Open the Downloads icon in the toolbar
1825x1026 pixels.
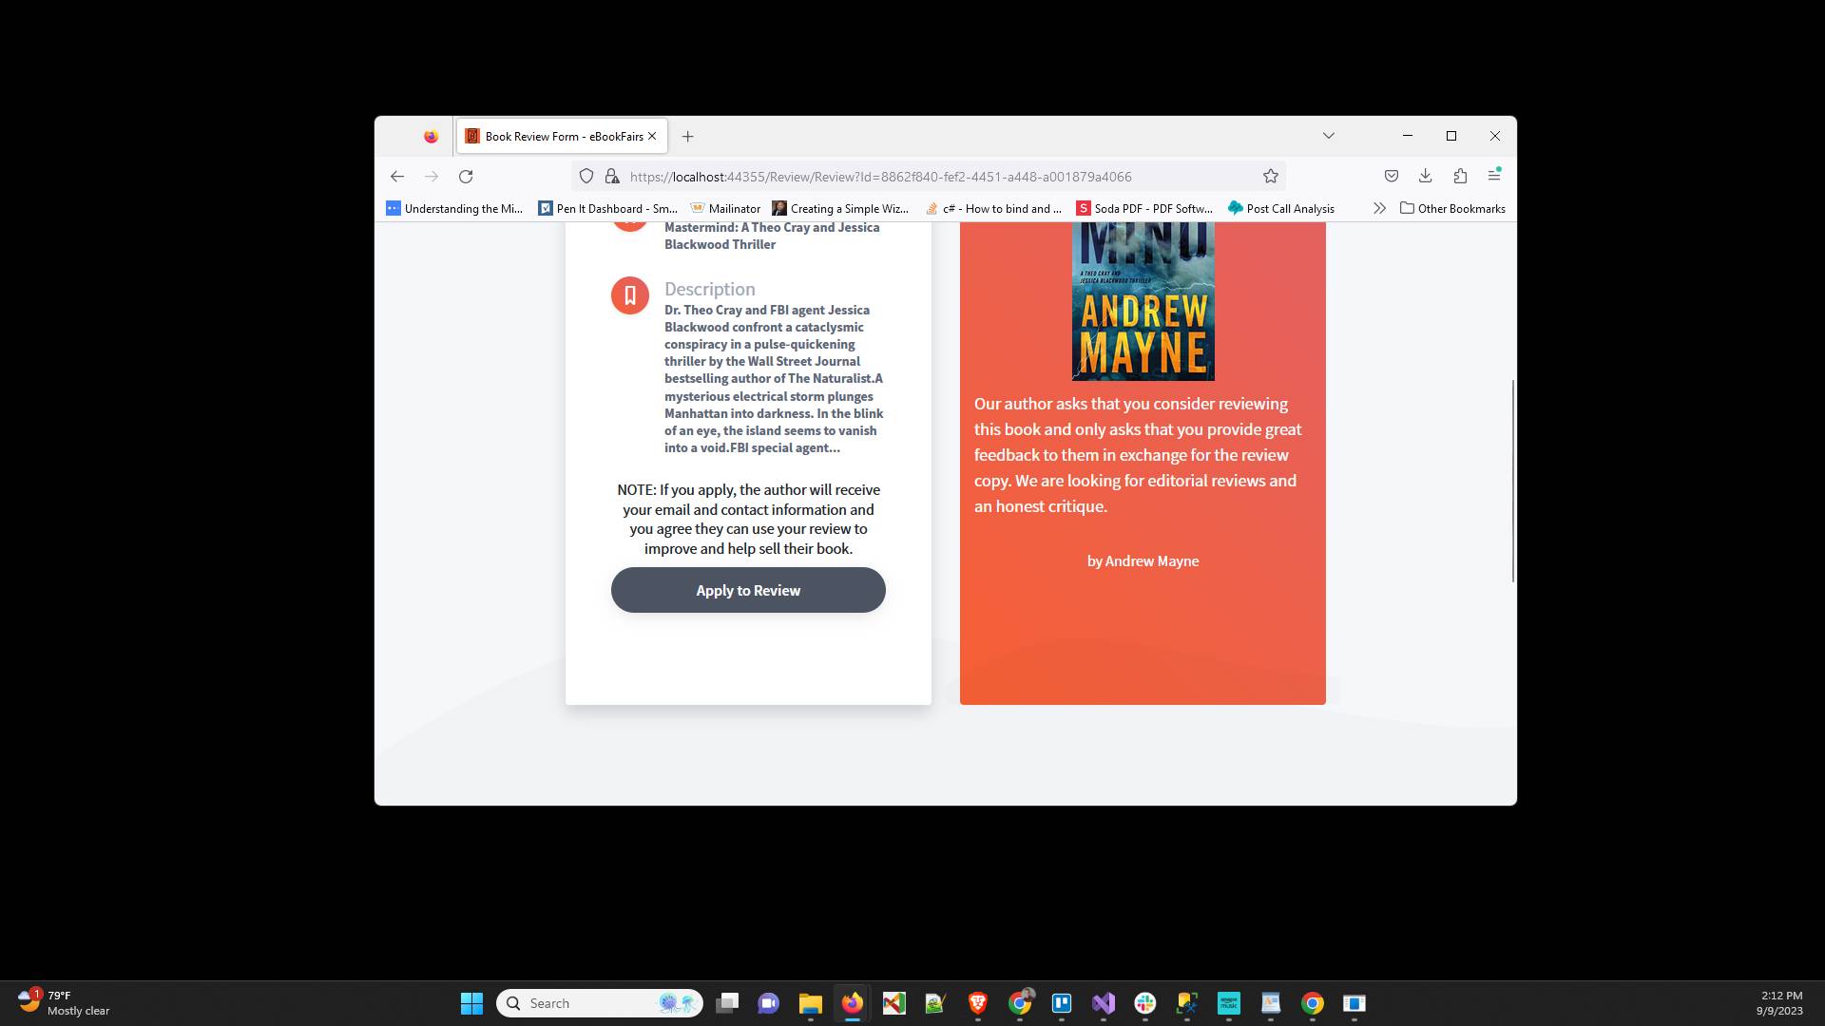[x=1425, y=176]
